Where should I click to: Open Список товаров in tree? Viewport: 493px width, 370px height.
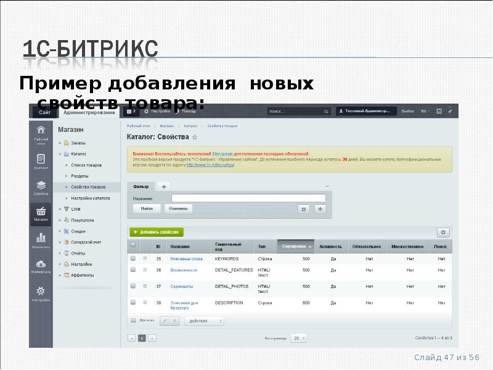click(86, 165)
